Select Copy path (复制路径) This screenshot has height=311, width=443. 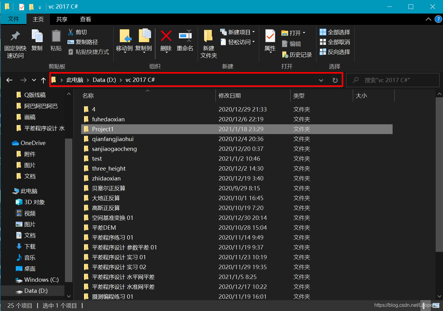point(83,42)
